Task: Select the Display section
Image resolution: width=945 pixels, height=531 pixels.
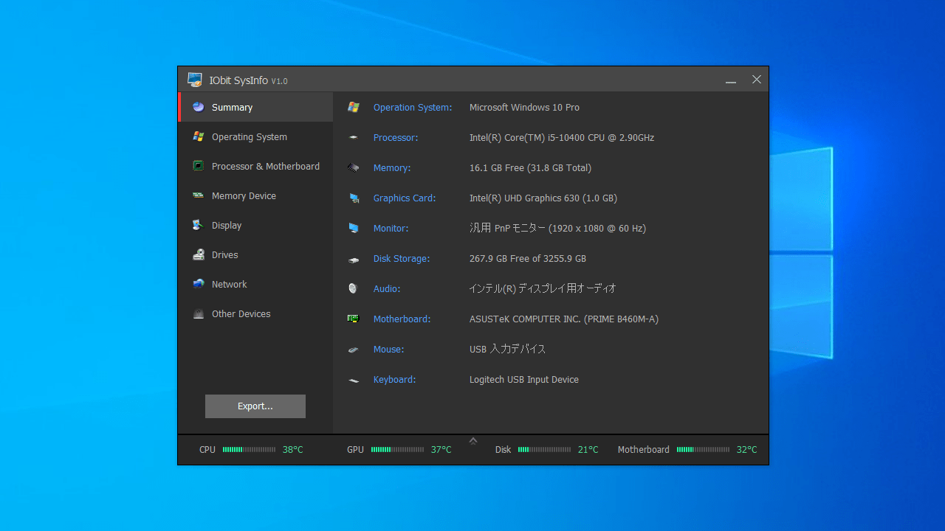Action: (255, 225)
